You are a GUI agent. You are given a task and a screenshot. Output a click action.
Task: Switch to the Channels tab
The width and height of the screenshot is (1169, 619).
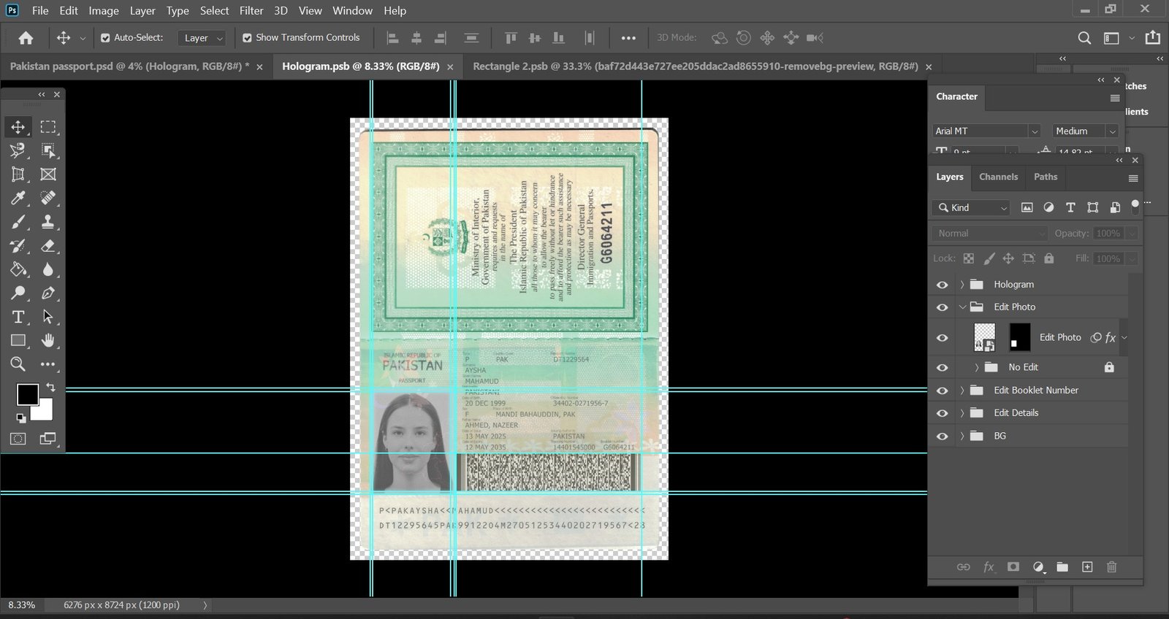click(x=998, y=177)
